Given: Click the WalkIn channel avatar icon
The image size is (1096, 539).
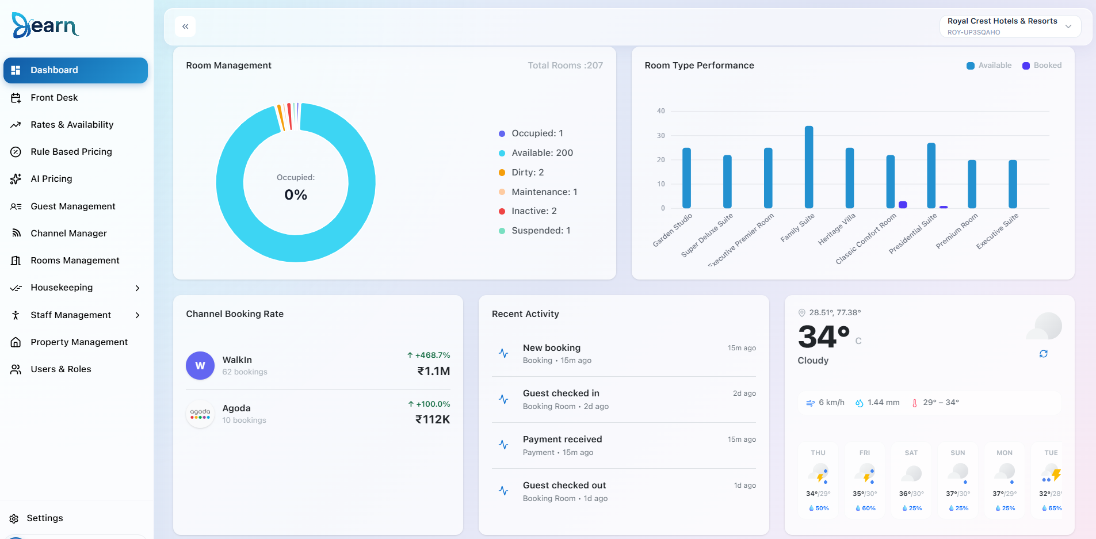Looking at the screenshot, I should [x=200, y=365].
